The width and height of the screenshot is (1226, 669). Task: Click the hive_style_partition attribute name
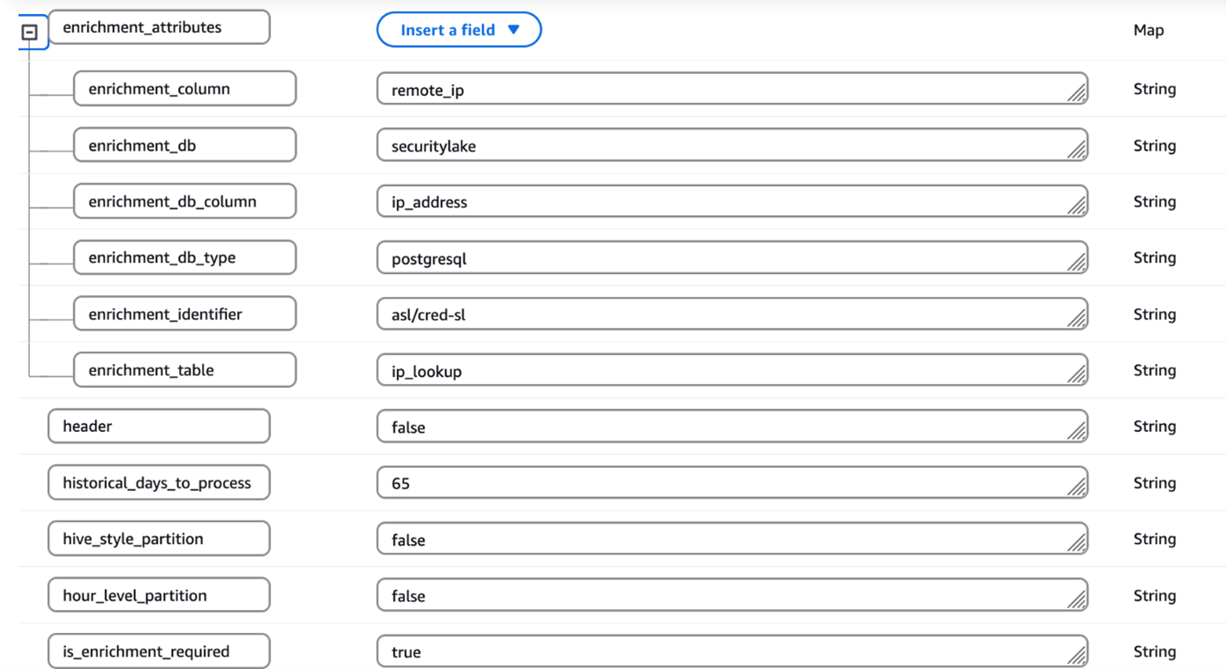click(x=159, y=539)
